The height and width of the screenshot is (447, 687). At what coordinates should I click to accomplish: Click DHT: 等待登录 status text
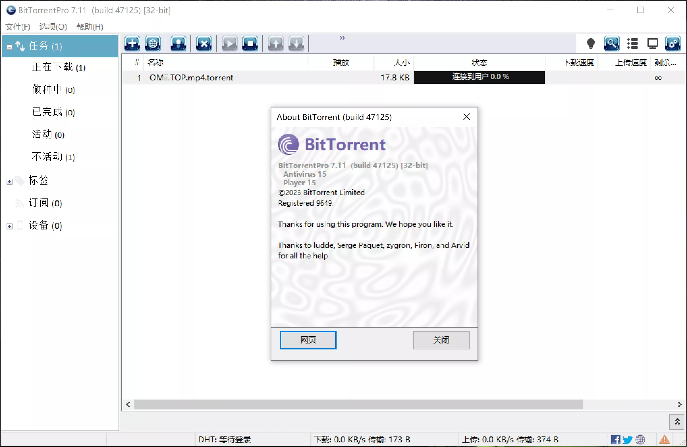225,439
